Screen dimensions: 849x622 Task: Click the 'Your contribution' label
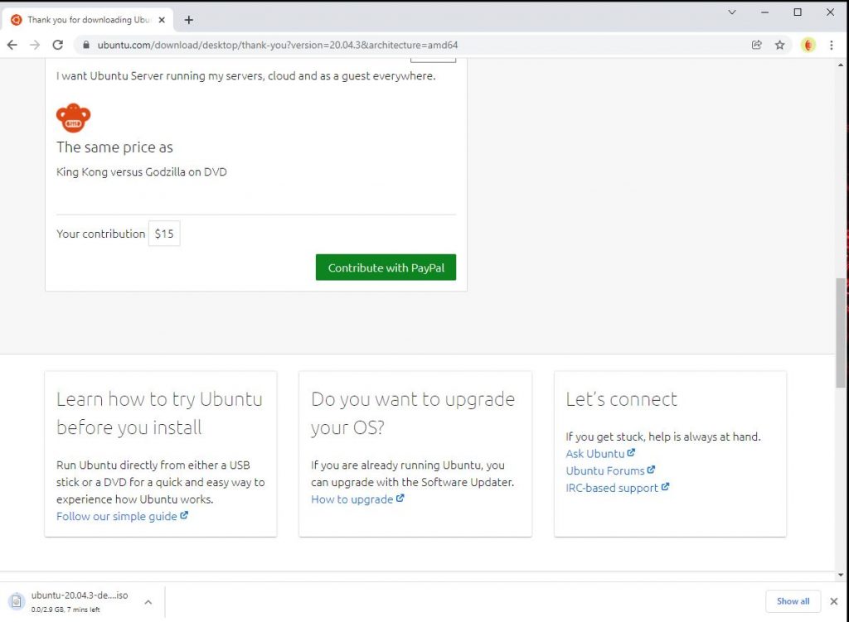click(100, 234)
